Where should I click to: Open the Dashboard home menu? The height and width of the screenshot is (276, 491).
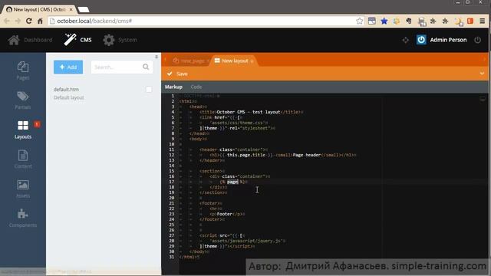31,40
